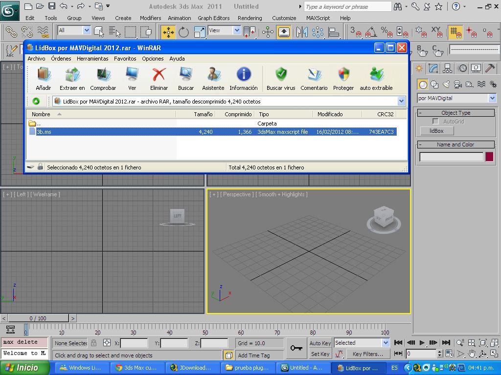The width and height of the screenshot is (501, 375).
Task: Click the Key Filters button
Action: (367, 354)
